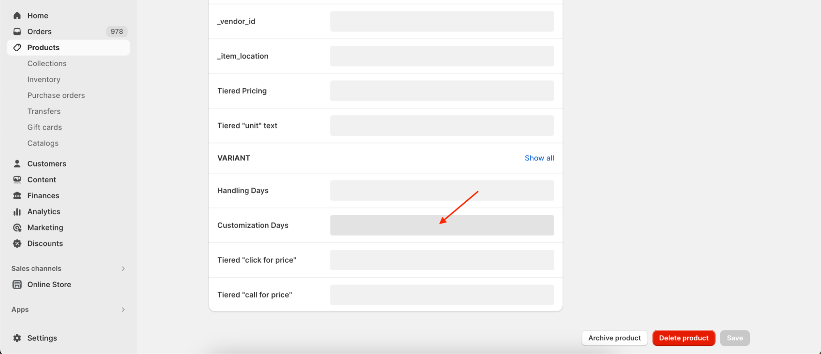
Task: Click the Orders inbox icon
Action: [17, 32]
